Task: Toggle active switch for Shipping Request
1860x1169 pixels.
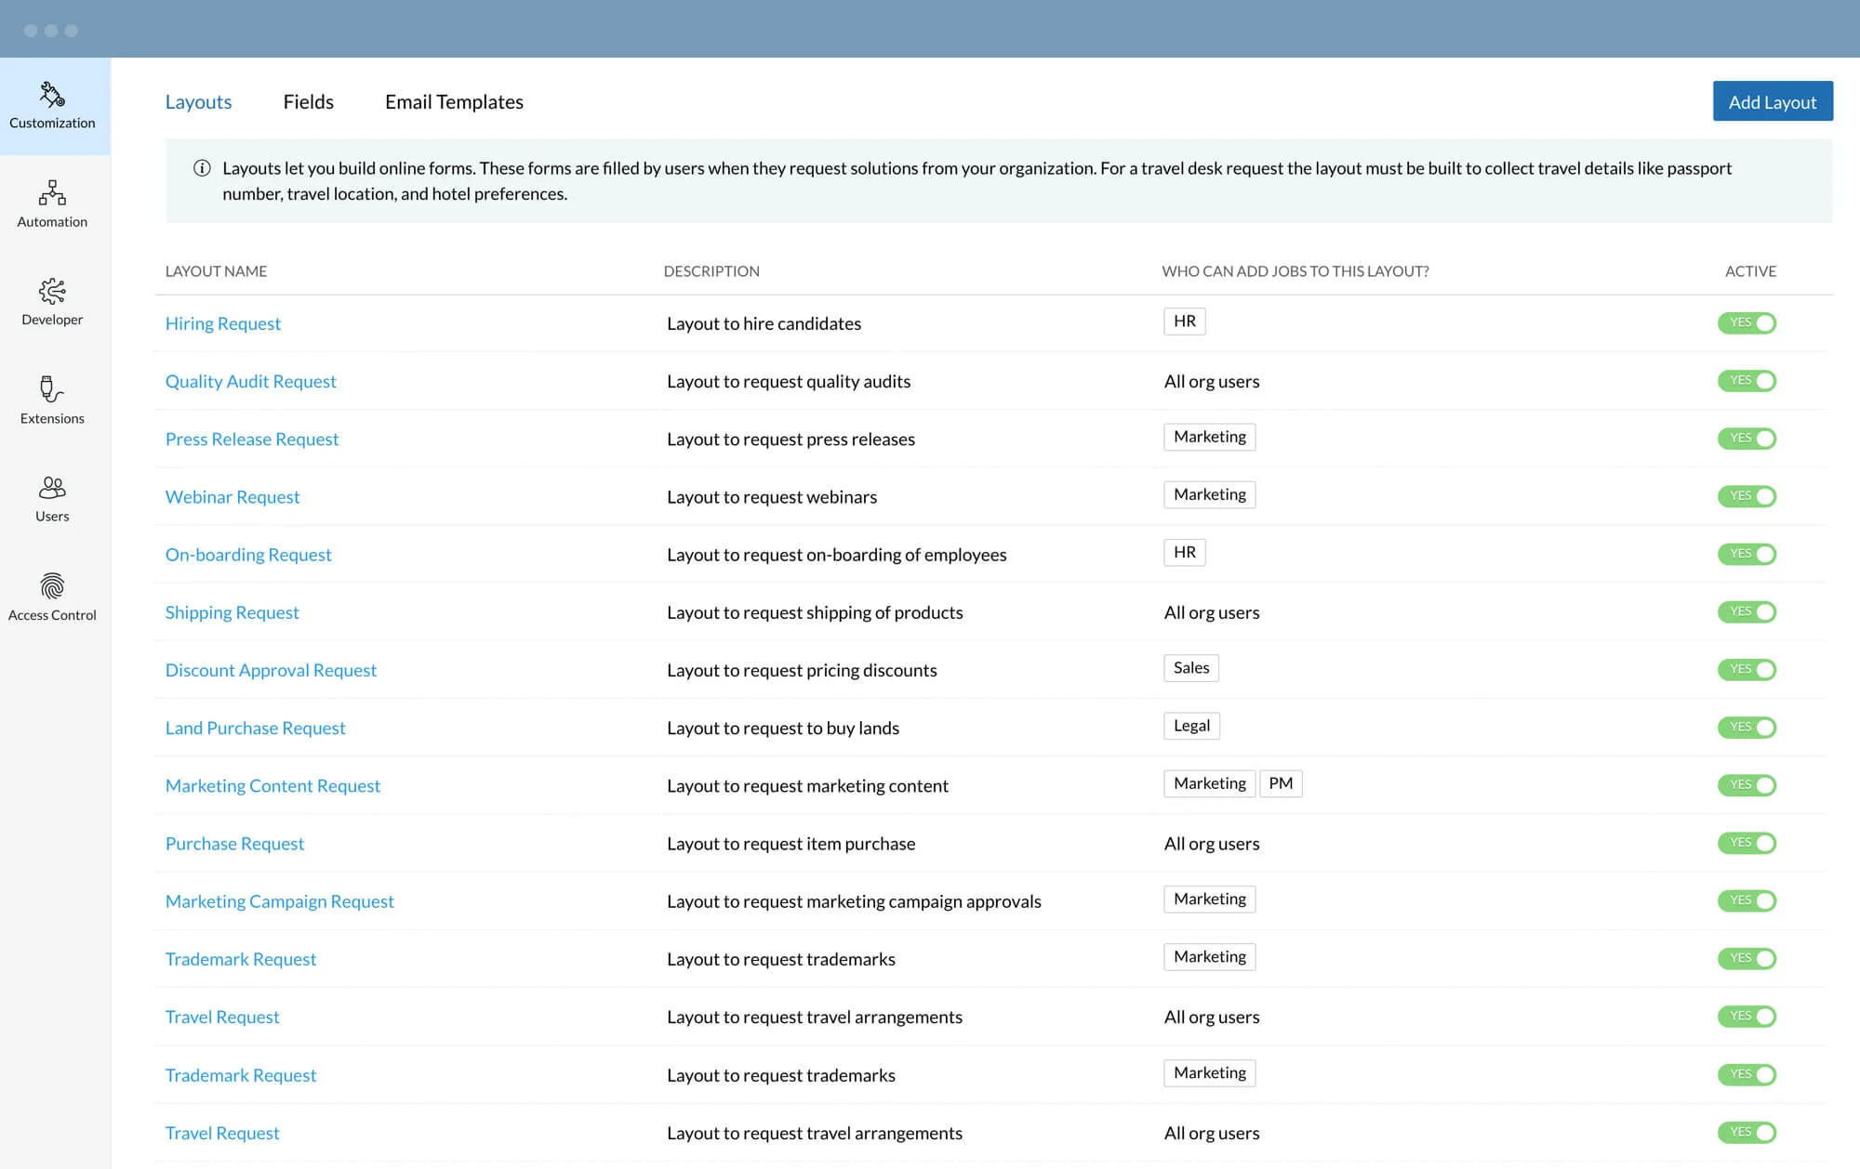Action: click(x=1747, y=611)
